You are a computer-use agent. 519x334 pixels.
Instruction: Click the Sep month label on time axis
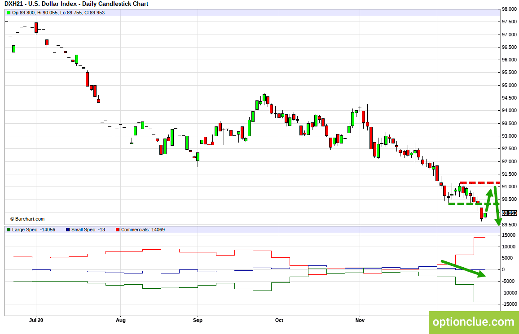pos(198,320)
